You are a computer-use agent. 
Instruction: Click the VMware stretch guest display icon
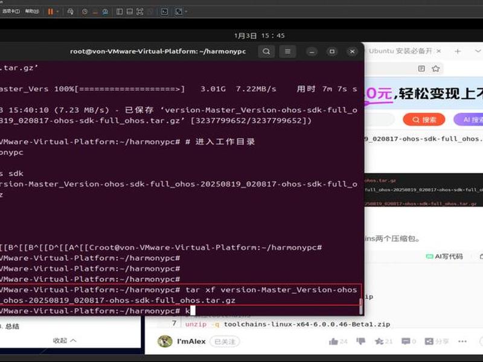179,11
